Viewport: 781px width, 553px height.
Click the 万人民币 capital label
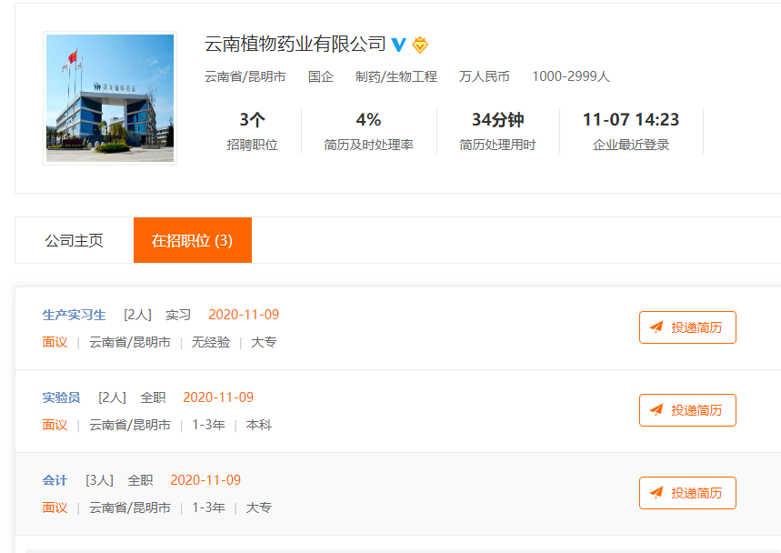coord(484,76)
